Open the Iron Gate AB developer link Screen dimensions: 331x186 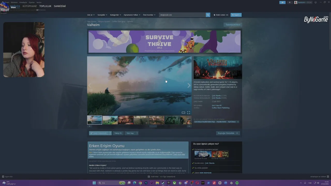(216, 106)
